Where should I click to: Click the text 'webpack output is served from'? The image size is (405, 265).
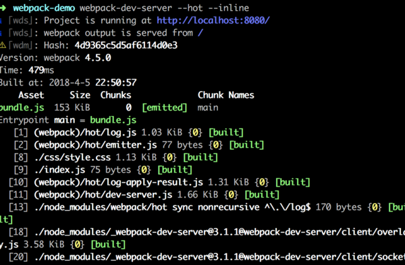pyautogui.click(x=118, y=33)
